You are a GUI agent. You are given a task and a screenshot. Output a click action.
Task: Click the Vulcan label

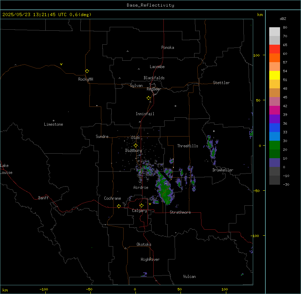coord(190,277)
